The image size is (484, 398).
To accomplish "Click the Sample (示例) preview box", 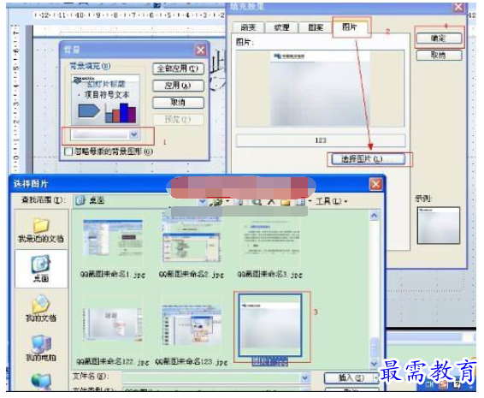I will click(x=439, y=226).
